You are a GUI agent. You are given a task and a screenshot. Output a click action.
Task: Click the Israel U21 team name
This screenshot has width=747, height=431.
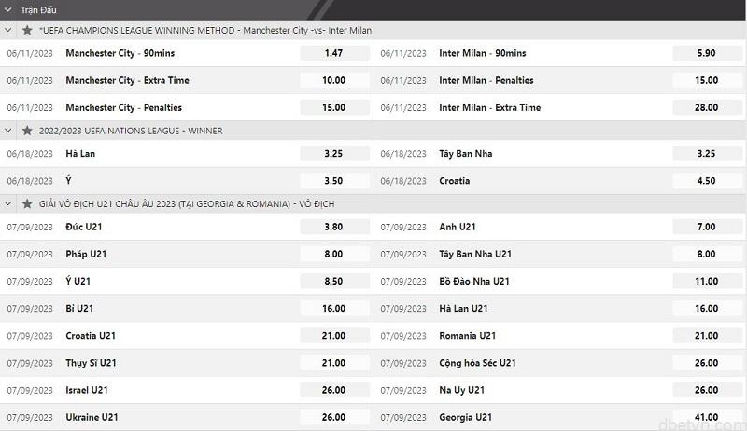[87, 390]
